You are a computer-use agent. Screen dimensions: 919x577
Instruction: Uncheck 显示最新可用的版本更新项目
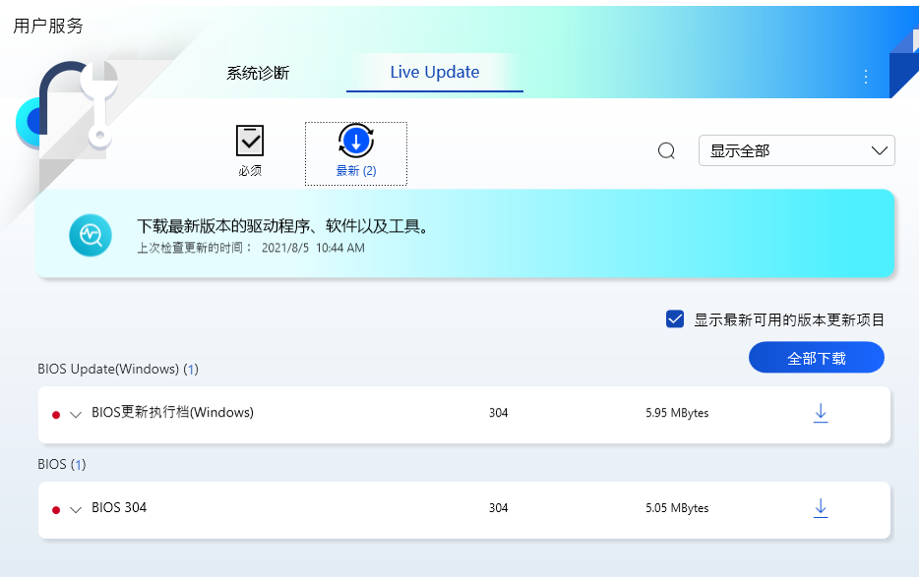(x=675, y=318)
